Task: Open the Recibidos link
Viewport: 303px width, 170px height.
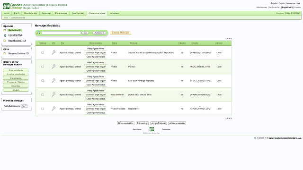Action: pyautogui.click(x=15, y=30)
